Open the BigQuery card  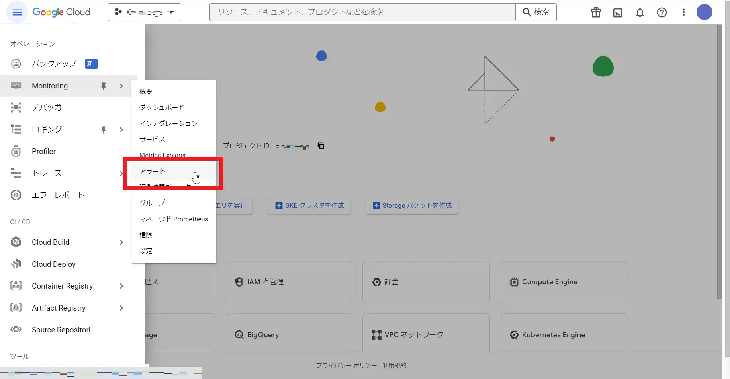coord(289,333)
